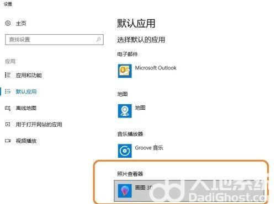Click the 应用 sidebar category label
Image resolution: width=276 pixels, height=204 pixels.
[10, 61]
